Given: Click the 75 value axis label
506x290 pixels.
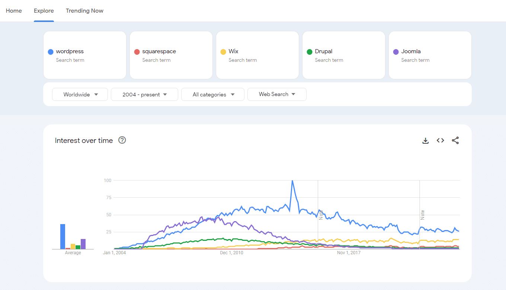Looking at the screenshot, I should click(x=109, y=198).
